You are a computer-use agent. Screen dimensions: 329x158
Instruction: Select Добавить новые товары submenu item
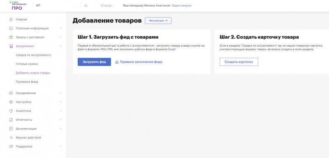pos(33,73)
